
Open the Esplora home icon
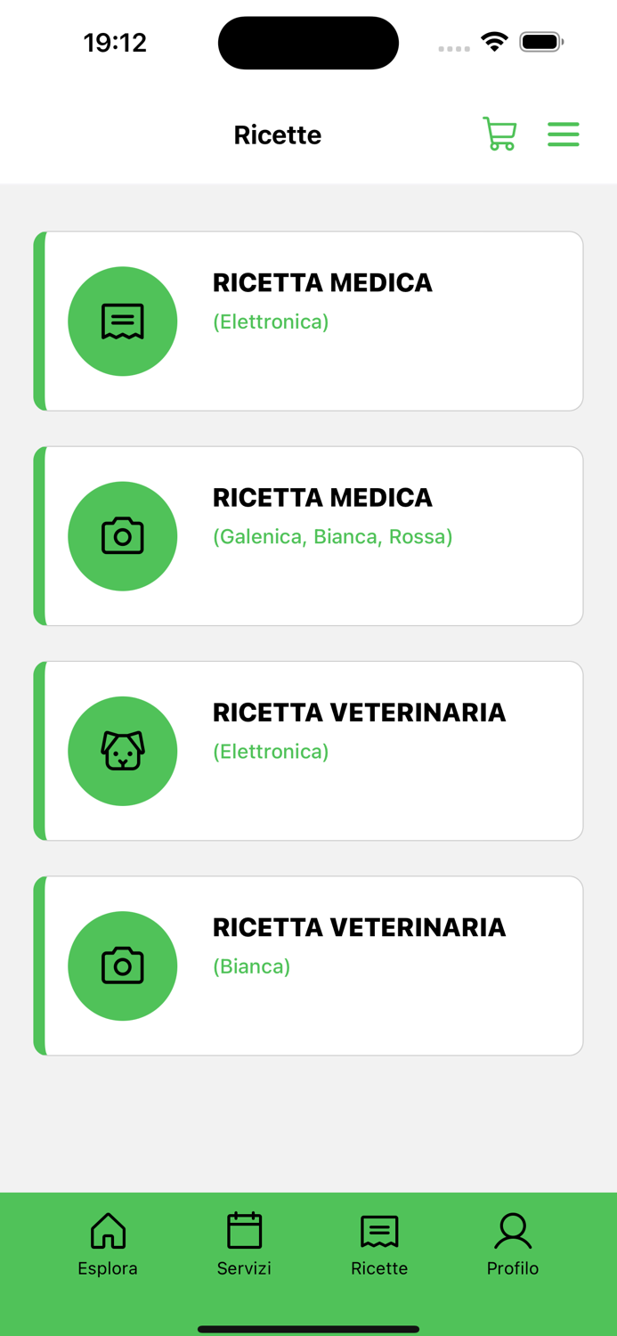[x=107, y=1230]
